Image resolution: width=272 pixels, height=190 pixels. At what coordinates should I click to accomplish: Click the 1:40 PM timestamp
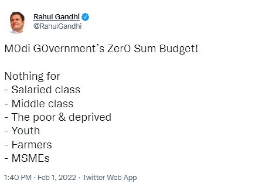[x=17, y=177]
